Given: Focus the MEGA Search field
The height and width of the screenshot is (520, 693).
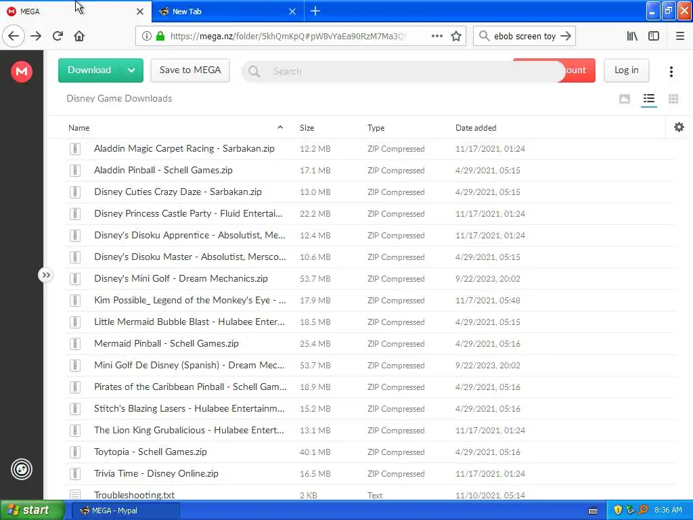Looking at the screenshot, I should click(x=402, y=71).
